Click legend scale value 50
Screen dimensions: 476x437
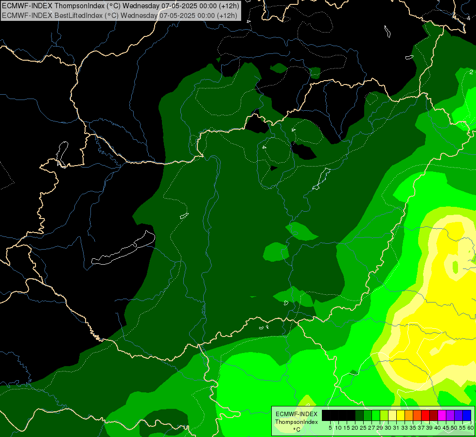pyautogui.click(x=455, y=428)
